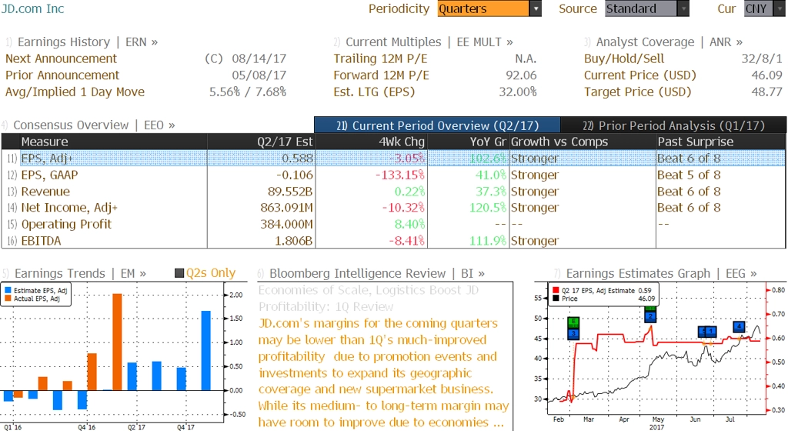Open Earnings Trends EM link
The height and width of the screenshot is (434, 788).
click(80, 273)
